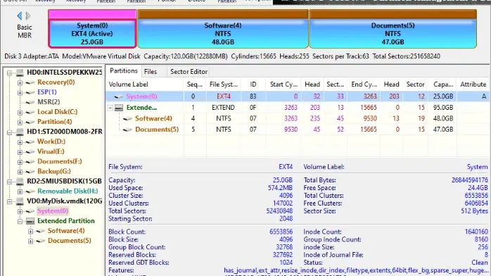Image resolution: width=491 pixels, height=276 pixels.
Task: Collapse Extended Partition node in tree
Action: pos(20,221)
